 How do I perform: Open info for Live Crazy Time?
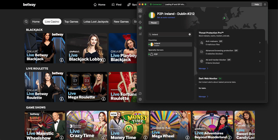coord(104,138)
